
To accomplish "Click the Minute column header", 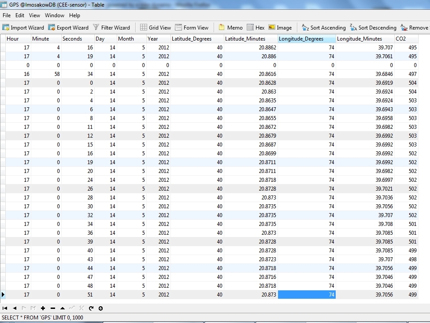I will pyautogui.click(x=46, y=39).
